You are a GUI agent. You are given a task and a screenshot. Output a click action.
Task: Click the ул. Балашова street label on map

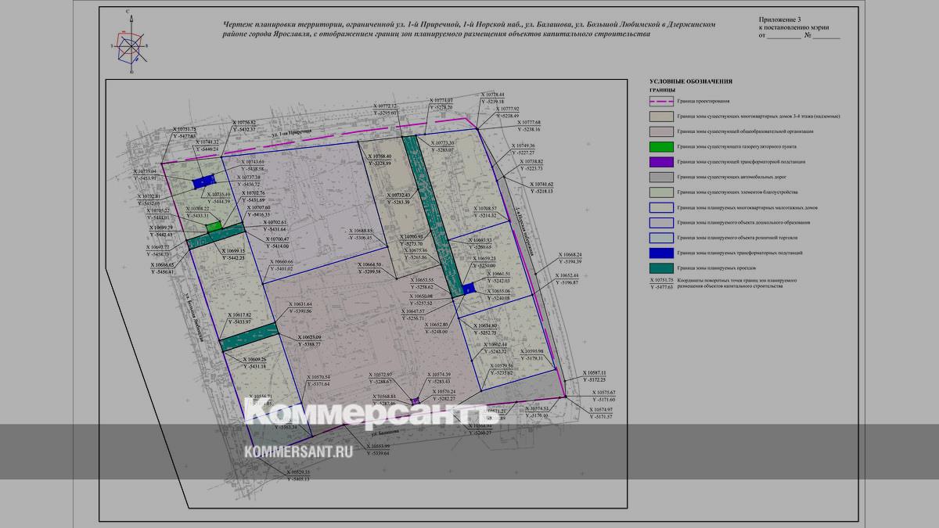pyautogui.click(x=385, y=433)
